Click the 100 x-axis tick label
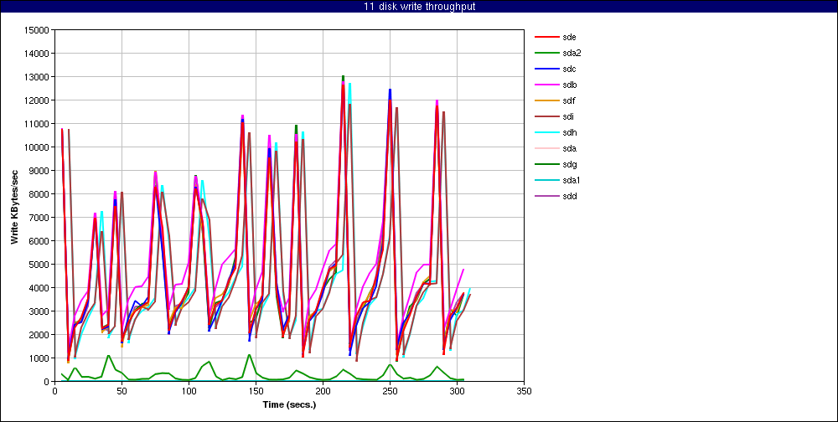The width and height of the screenshot is (838, 422). pos(189,391)
